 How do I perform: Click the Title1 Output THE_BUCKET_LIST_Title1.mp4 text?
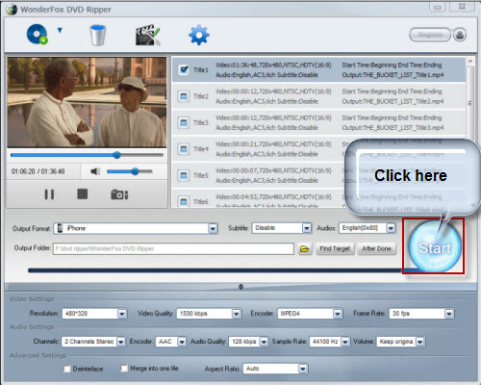pos(392,75)
